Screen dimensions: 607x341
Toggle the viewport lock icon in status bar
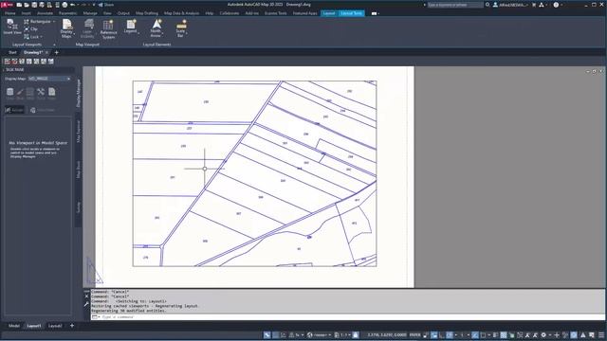coord(356,334)
